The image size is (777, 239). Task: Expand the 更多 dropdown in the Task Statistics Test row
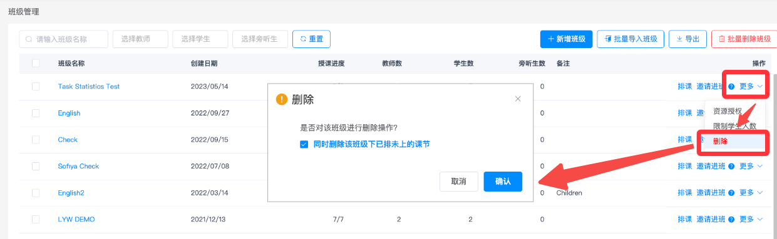tap(751, 86)
